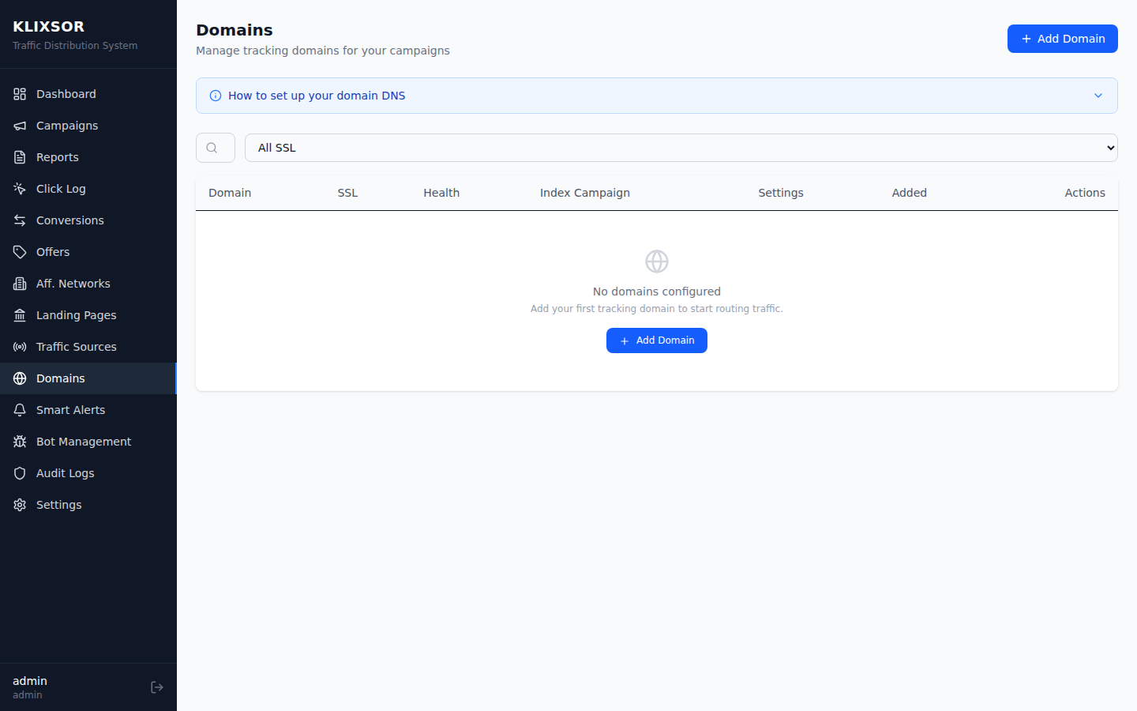Collapse the domain DNS help banner chevron
This screenshot has width=1137, height=711.
(1098, 95)
